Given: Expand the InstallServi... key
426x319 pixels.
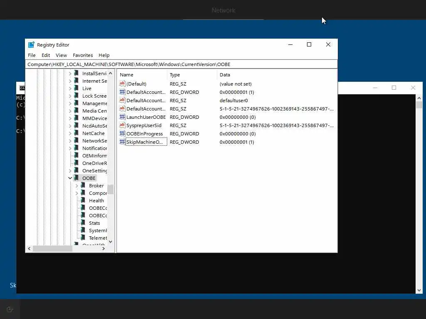Looking at the screenshot, I should click(70, 74).
